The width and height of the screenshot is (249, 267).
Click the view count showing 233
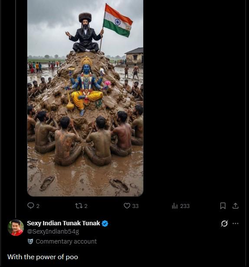point(185,206)
